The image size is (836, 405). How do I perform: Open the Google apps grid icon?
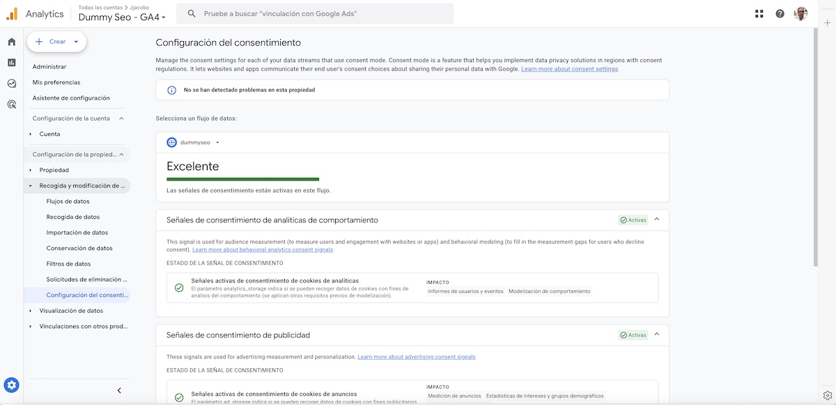tap(759, 14)
